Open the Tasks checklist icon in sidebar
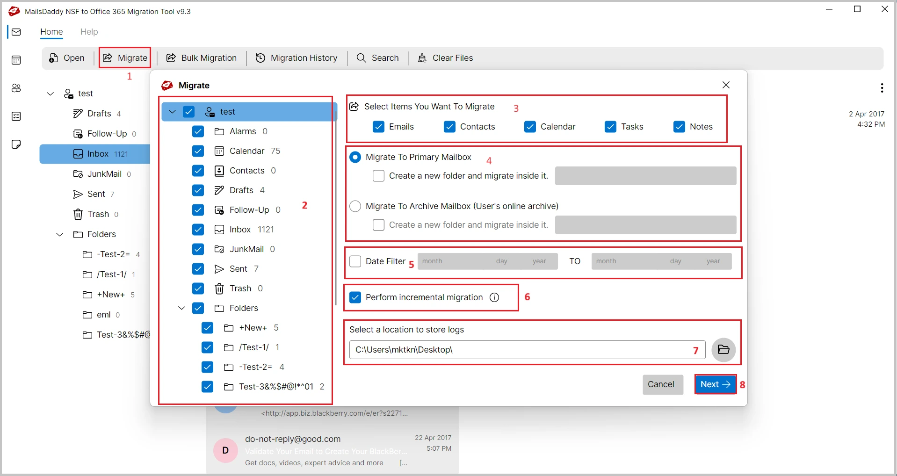This screenshot has height=476, width=897. [x=16, y=116]
